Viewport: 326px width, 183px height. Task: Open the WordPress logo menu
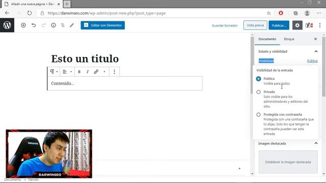pyautogui.click(x=7, y=25)
